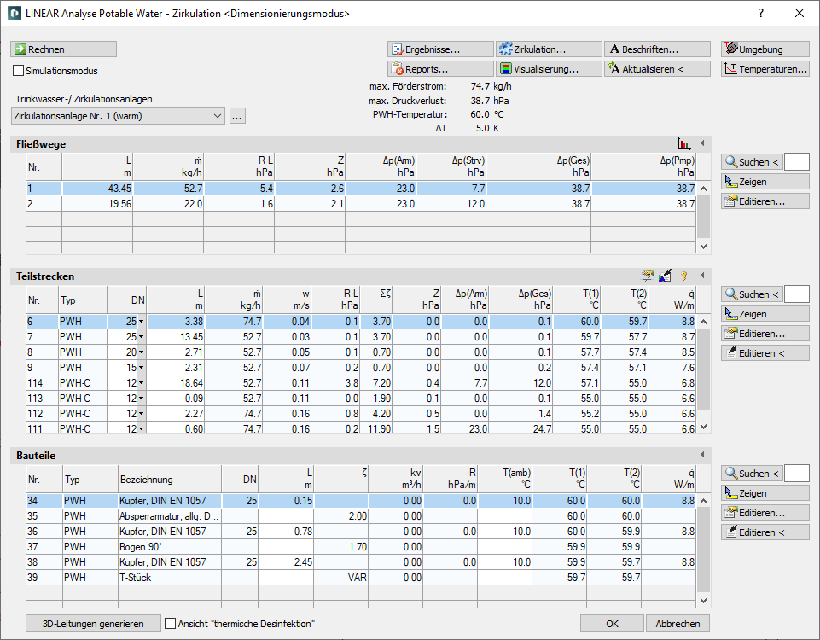Enable the Simulationsmodus checkbox
The image size is (820, 640).
pyautogui.click(x=18, y=71)
